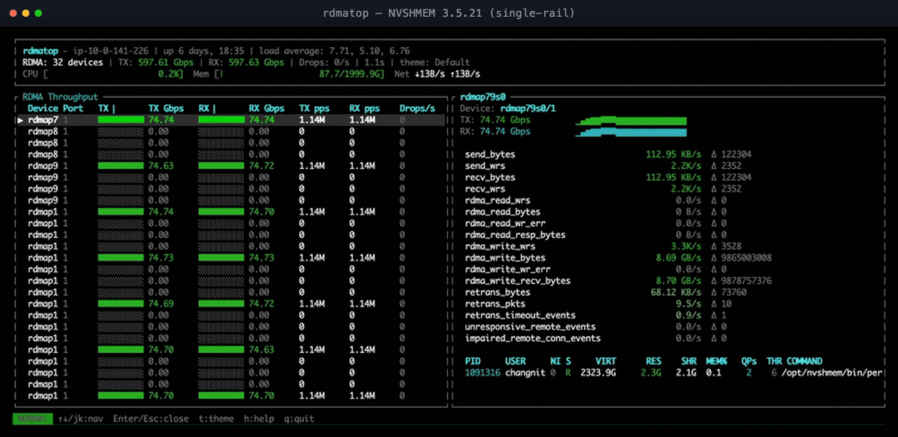The image size is (898, 437).
Task: Click the t:theme hint in the footer
Action: [x=216, y=418]
